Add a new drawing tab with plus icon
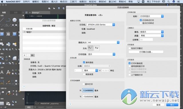Viewport: 183px width, 109px height. [30, 13]
